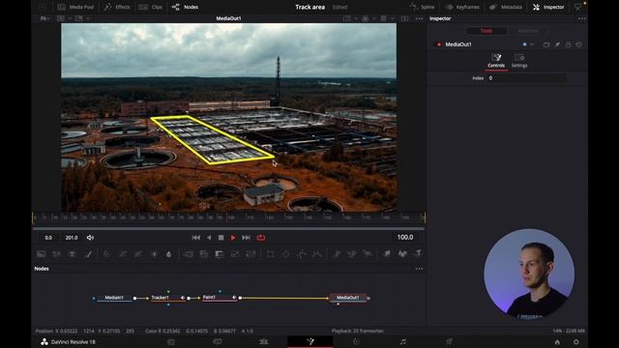Switch to the Media page icon

coord(171,341)
